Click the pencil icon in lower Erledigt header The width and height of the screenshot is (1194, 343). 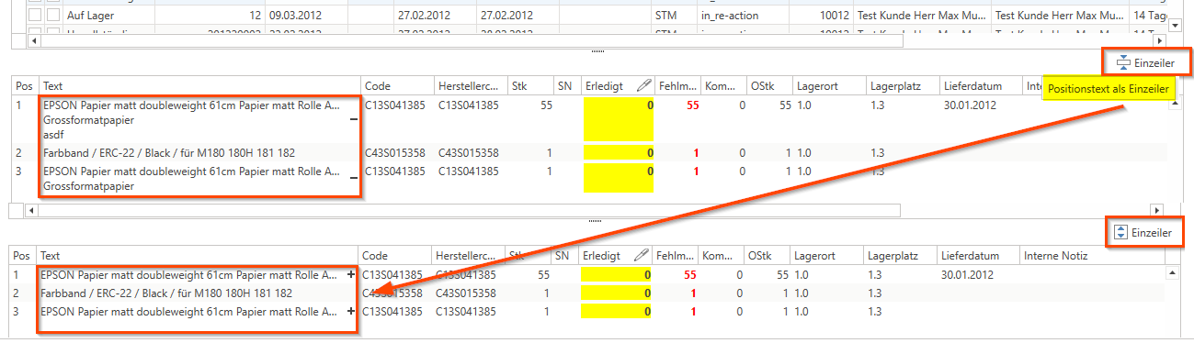pyautogui.click(x=642, y=256)
